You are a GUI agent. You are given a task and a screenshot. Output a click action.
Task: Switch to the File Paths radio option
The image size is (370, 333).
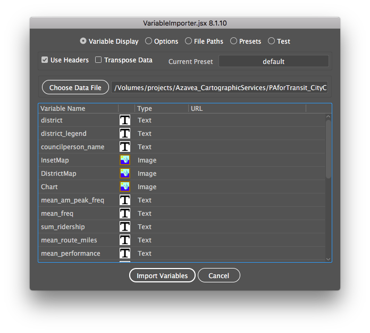pos(189,41)
